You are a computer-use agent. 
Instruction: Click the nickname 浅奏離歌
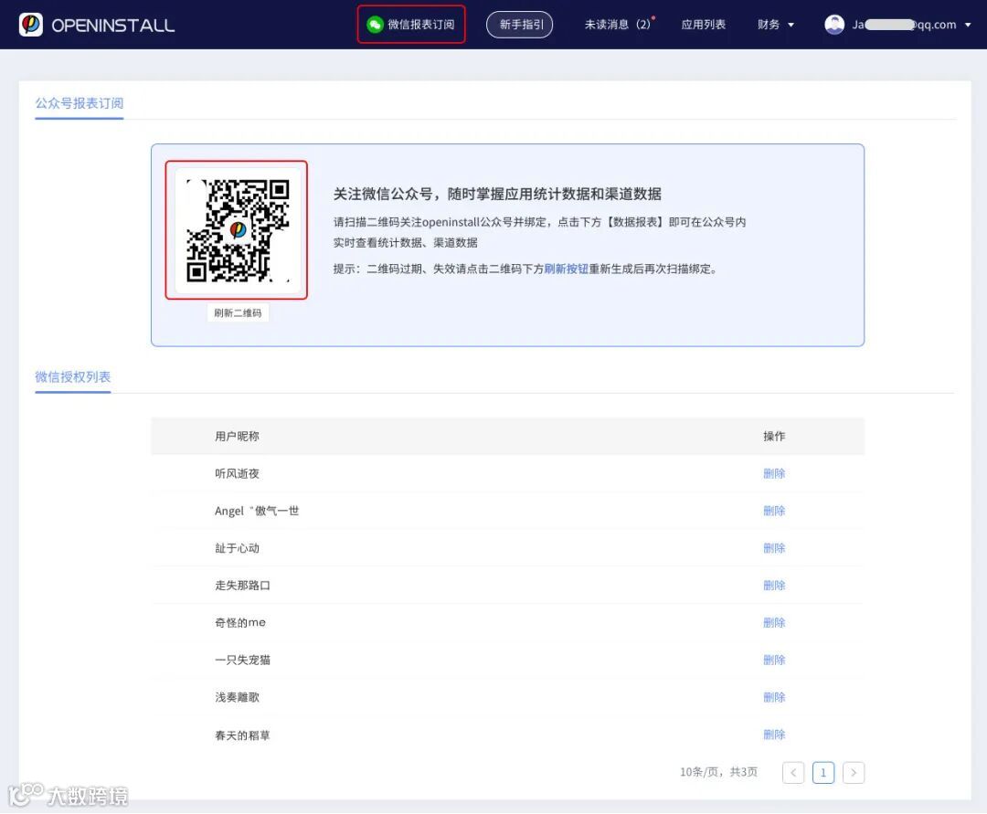click(237, 697)
